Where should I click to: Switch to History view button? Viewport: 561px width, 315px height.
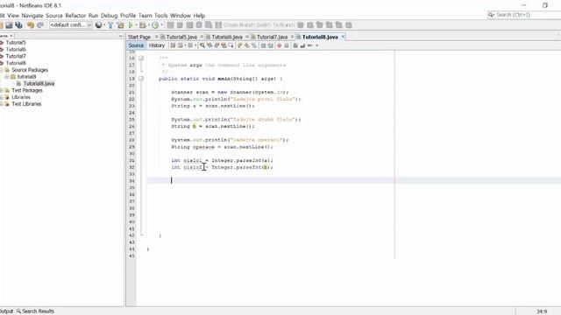click(x=157, y=45)
